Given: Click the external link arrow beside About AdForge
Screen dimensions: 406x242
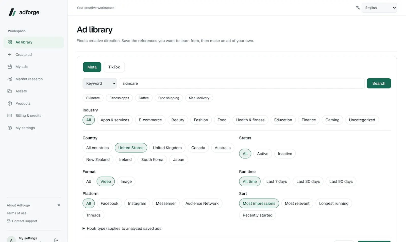Looking at the screenshot, I should 59,205.
